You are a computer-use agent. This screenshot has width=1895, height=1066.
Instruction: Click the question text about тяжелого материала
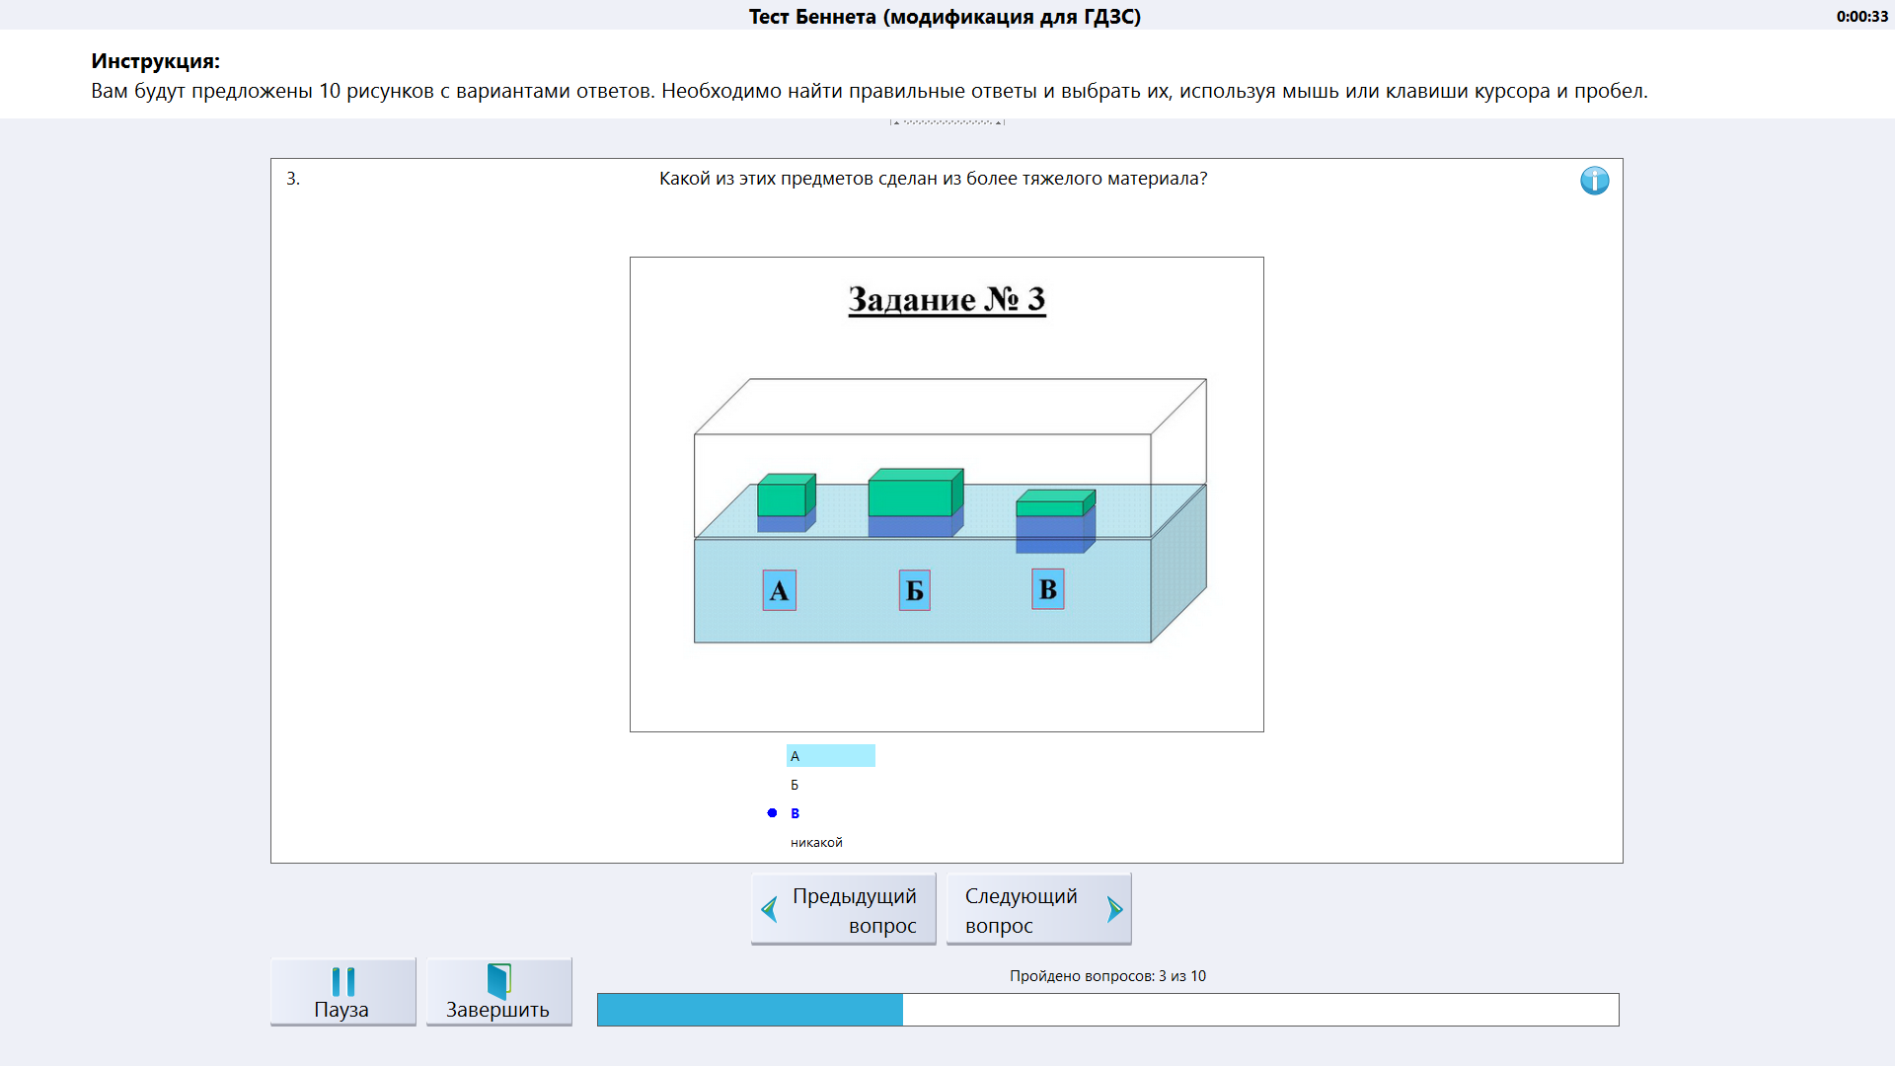(x=933, y=179)
